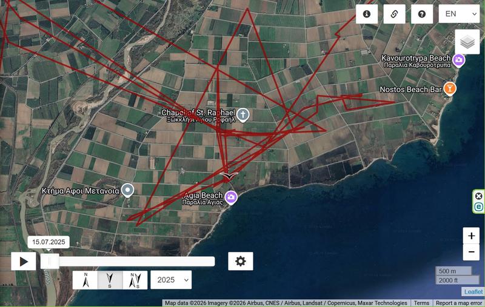Click the green 'e' side widget icon
The image size is (485, 307).
click(478, 206)
